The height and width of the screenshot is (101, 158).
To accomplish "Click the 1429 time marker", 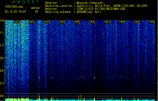I will 137,22.
